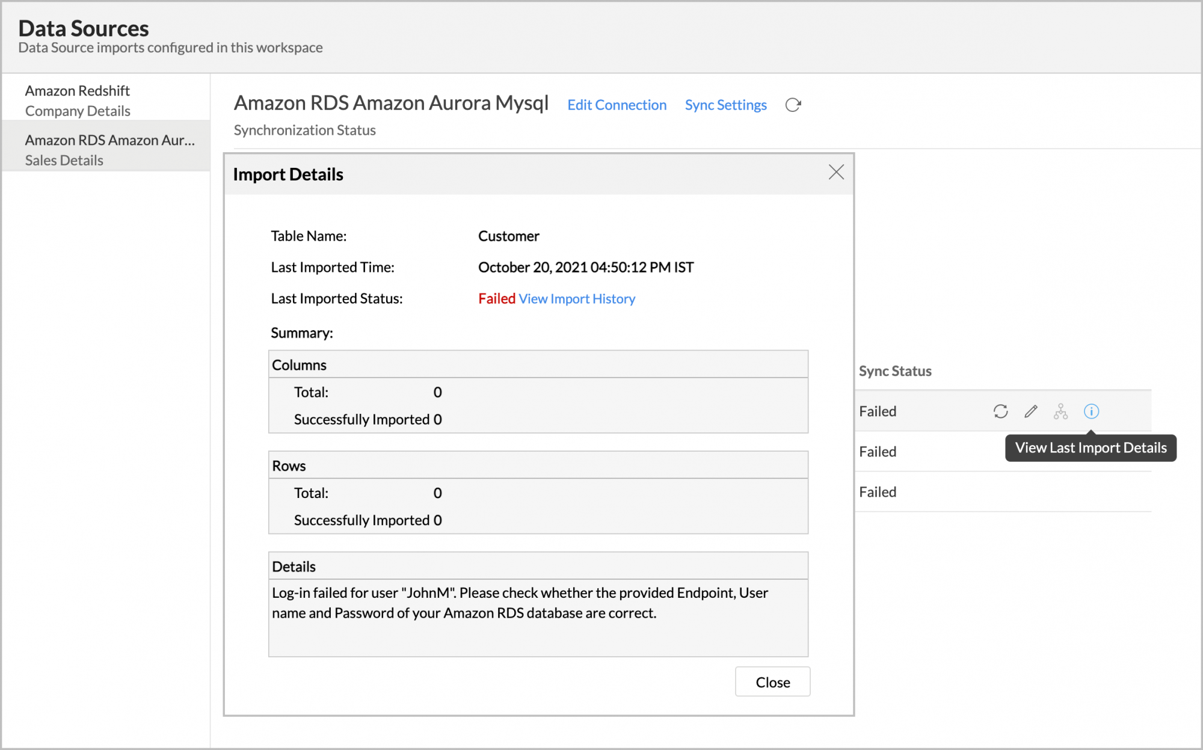Click the October 20, 2021 imported time value
This screenshot has width=1203, height=750.
[x=586, y=268]
